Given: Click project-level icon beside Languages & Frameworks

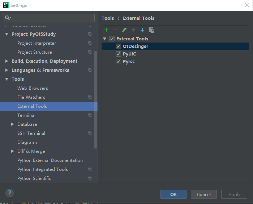Looking at the screenshot, I should tap(90, 70).
